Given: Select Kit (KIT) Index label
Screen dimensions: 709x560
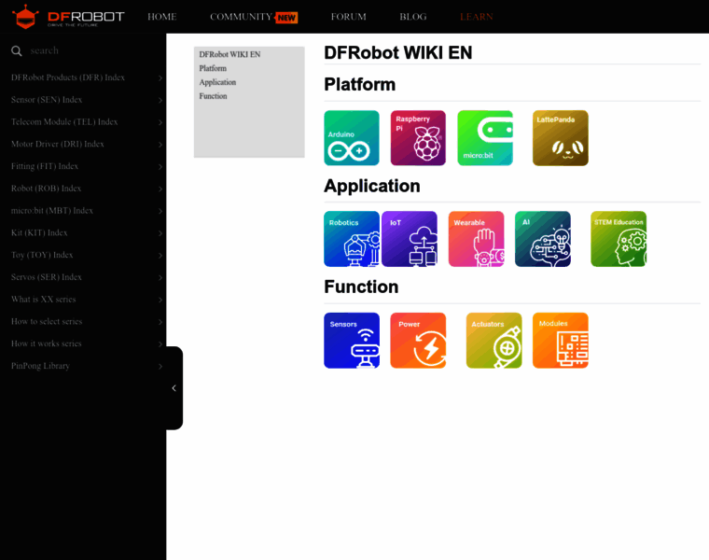Looking at the screenshot, I should point(39,232).
